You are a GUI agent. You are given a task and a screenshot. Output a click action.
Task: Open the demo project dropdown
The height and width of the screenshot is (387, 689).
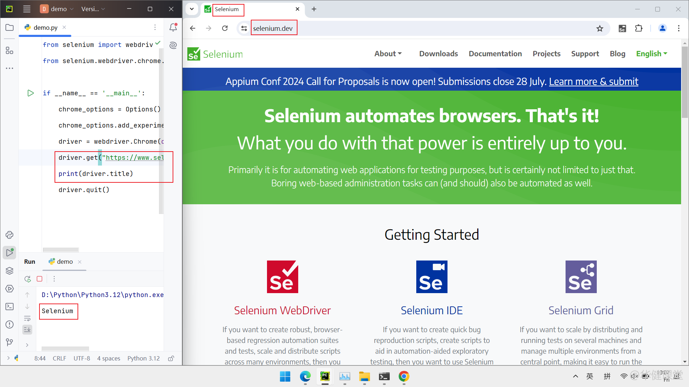coord(57,9)
